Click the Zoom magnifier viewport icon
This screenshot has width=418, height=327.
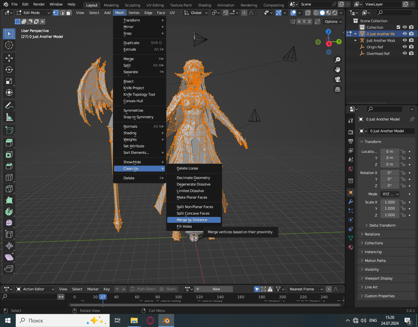(338, 60)
